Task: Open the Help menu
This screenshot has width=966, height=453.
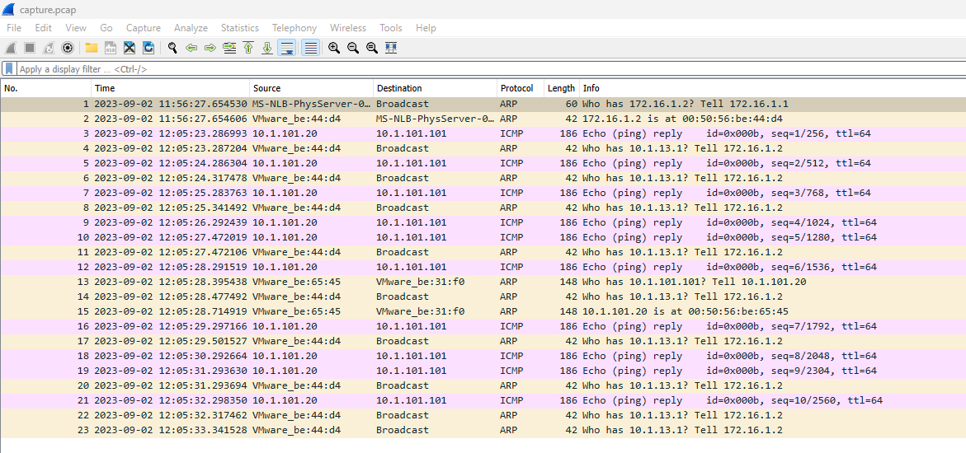Action: (x=426, y=28)
